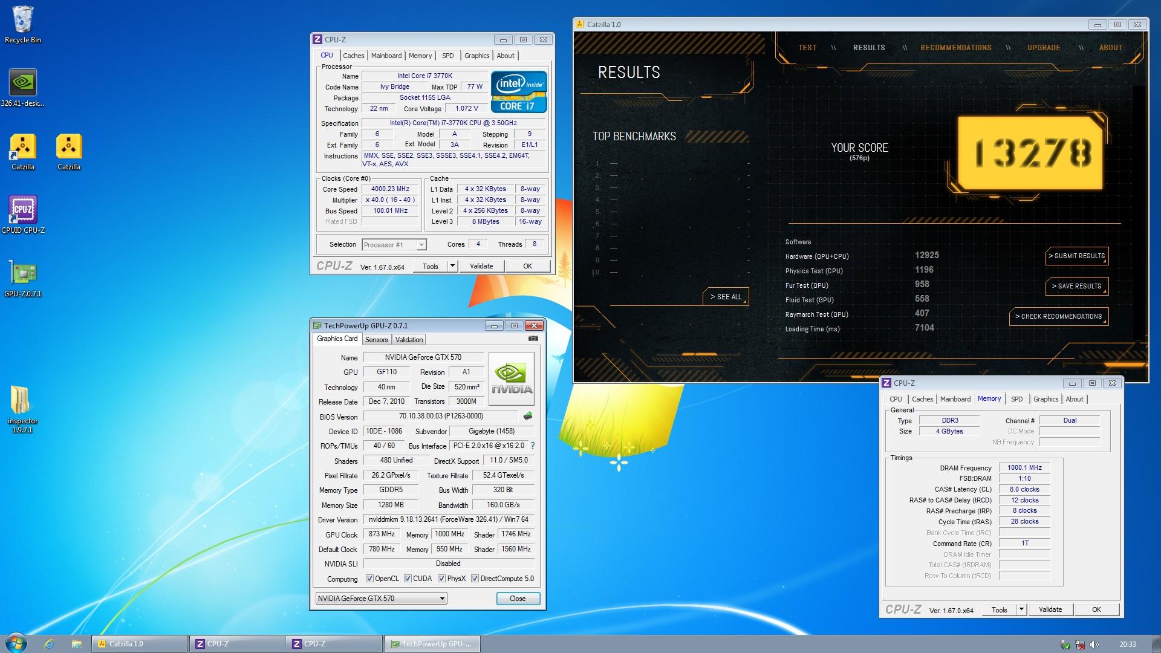Toggle the CUDA checkbox in GPU-Z
Image resolution: width=1161 pixels, height=653 pixels.
click(408, 579)
